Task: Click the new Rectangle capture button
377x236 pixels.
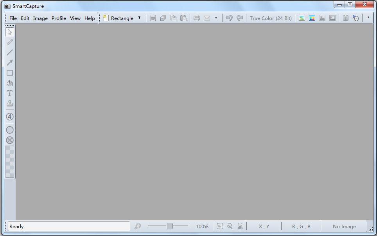Action: (x=118, y=18)
